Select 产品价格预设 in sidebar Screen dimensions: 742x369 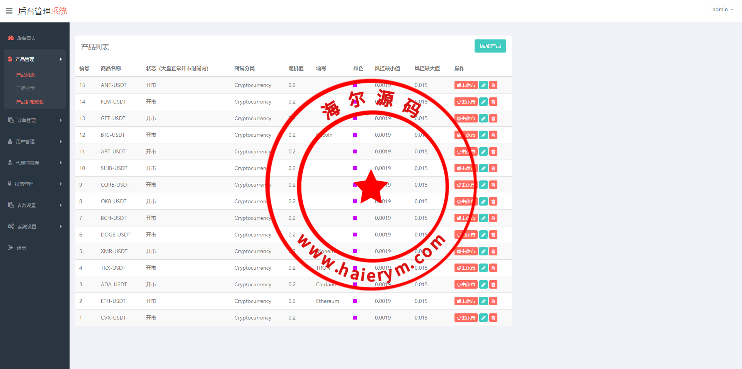pyautogui.click(x=30, y=102)
